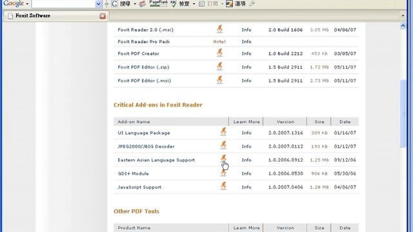The width and height of the screenshot is (413, 232).
Task: Download the GDI+ Module add-on
Action: 223,173
